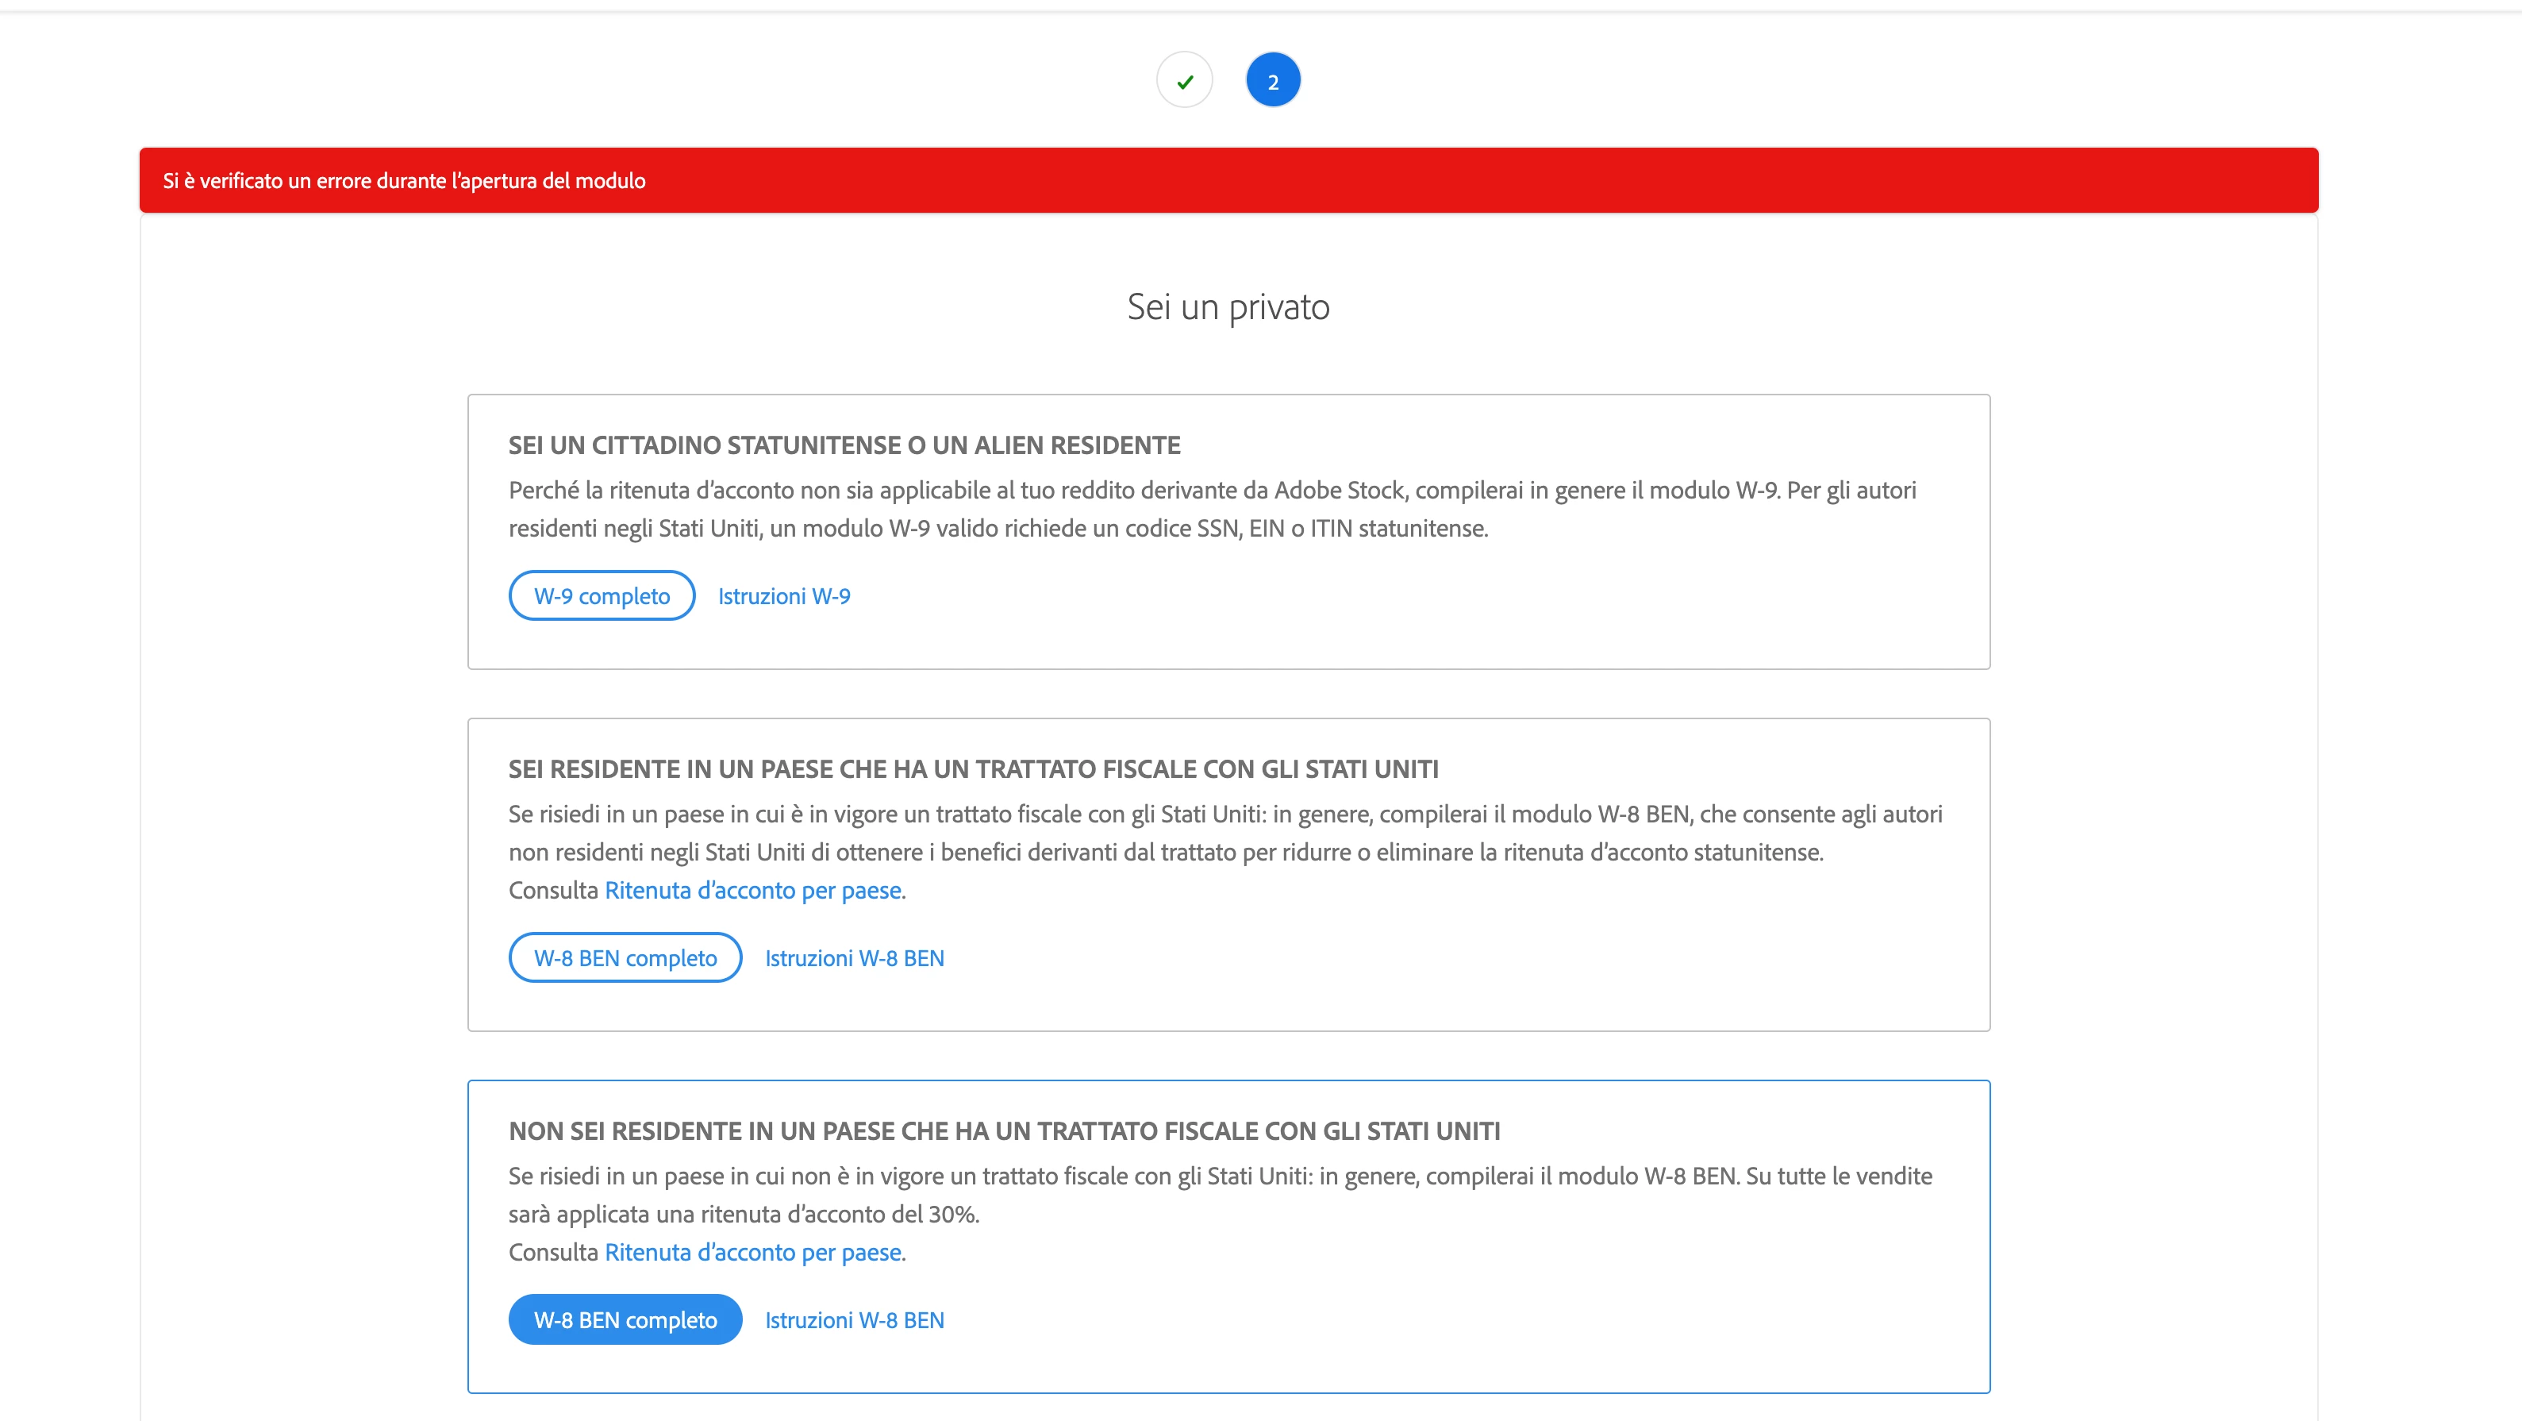Click outlined W-8 BEN completo in treaty section
Screen dimensions: 2522x1421
[625, 957]
